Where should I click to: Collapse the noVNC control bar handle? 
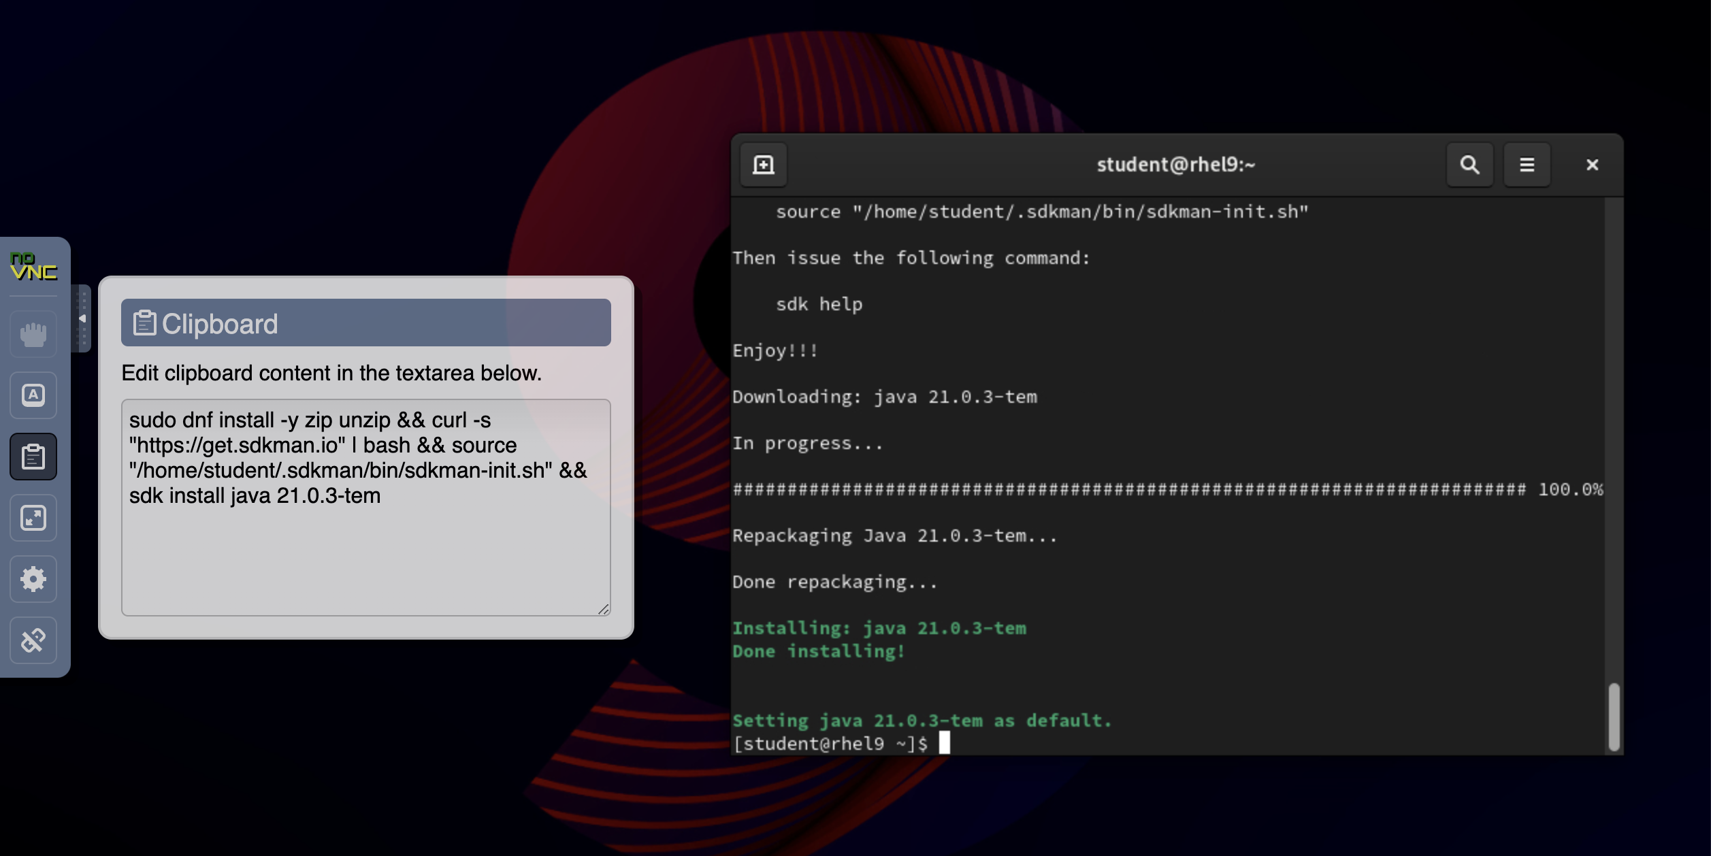(x=82, y=318)
